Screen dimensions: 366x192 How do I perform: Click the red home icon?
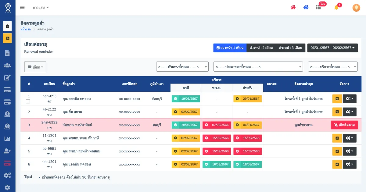tap(293, 7)
